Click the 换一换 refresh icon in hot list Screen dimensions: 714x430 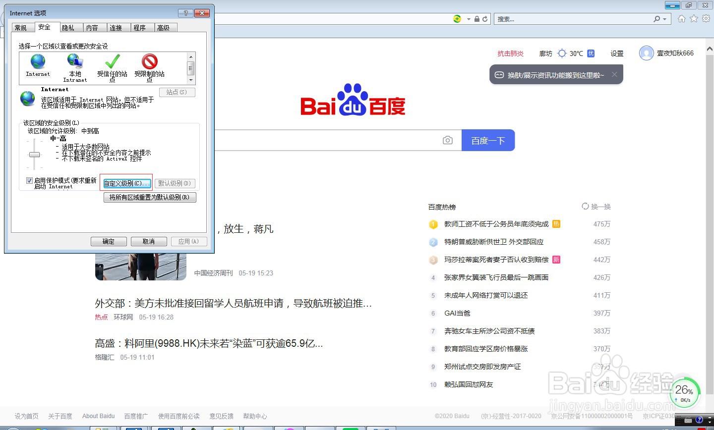tap(586, 206)
